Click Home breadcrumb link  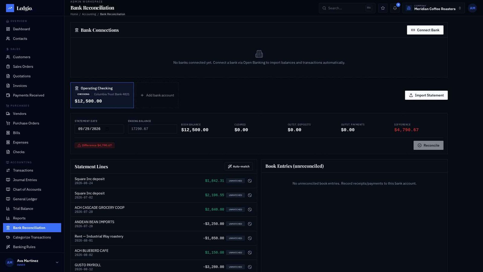[74, 14]
